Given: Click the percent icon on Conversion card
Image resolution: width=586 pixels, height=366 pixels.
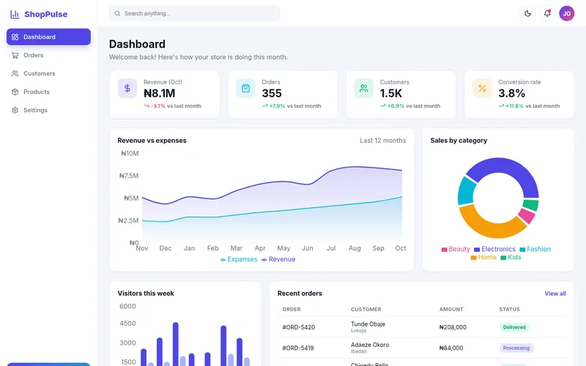Looking at the screenshot, I should (x=482, y=88).
